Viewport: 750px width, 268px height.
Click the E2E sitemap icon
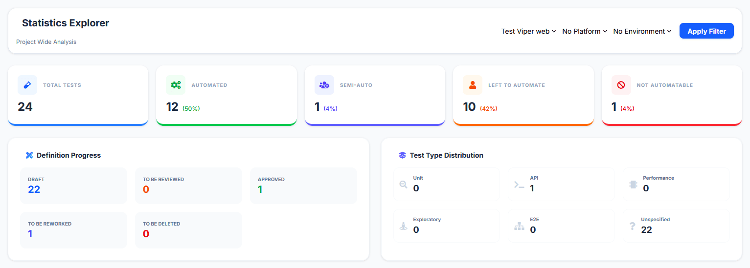pyautogui.click(x=519, y=226)
